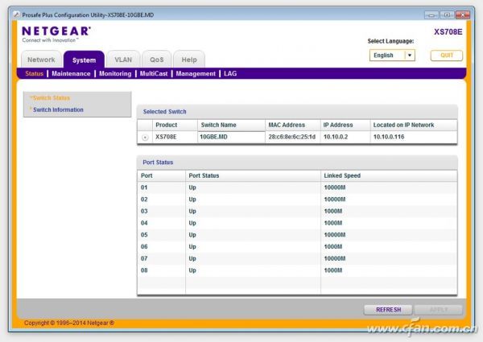
Task: Close the Prosafe Plus window
Action: pos(462,14)
